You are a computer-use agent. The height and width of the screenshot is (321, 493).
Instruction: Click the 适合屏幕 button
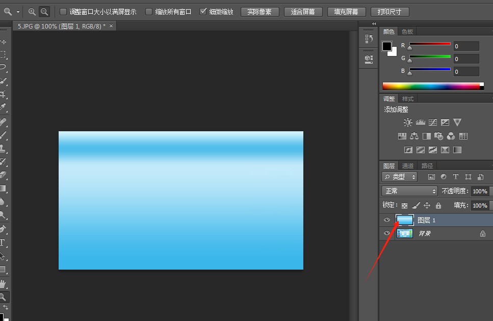click(303, 12)
